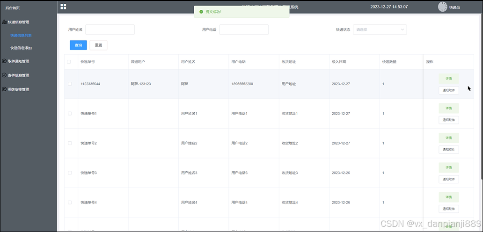Open 详情 for 快递单号3 row
The width and height of the screenshot is (483, 232).
[449, 168]
